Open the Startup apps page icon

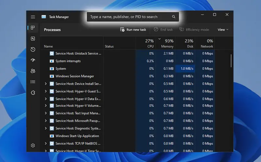pyautogui.click(x=33, y=60)
